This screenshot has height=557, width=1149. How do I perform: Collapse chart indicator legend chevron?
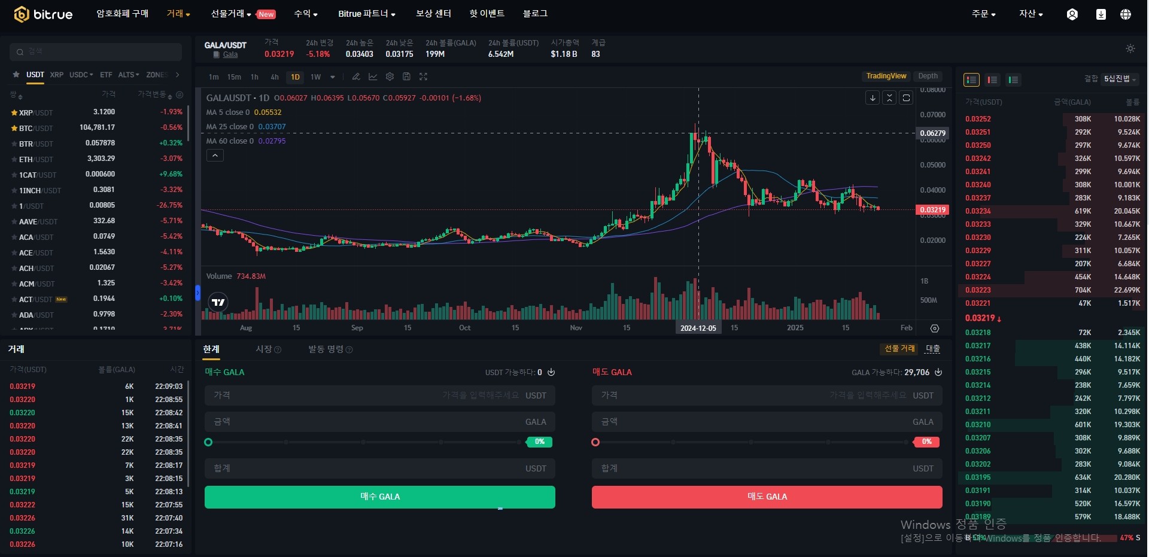(x=215, y=156)
